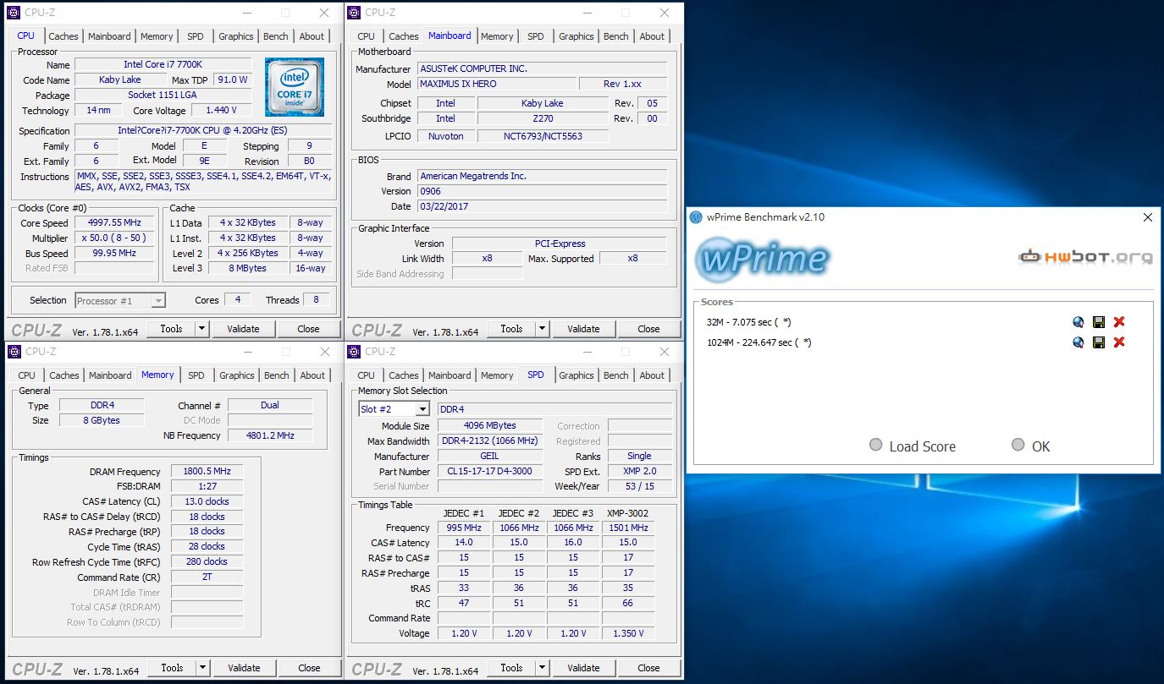Image resolution: width=1164 pixels, height=684 pixels.
Task: Open Graphics tab in Mainboard window
Action: click(576, 36)
